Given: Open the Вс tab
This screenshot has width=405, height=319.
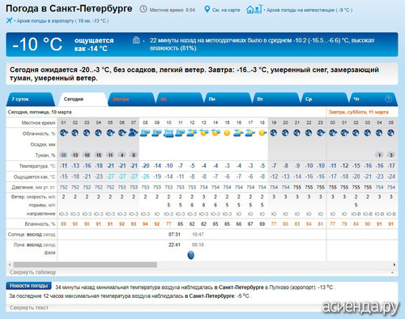Looking at the screenshot, I should (180, 99).
